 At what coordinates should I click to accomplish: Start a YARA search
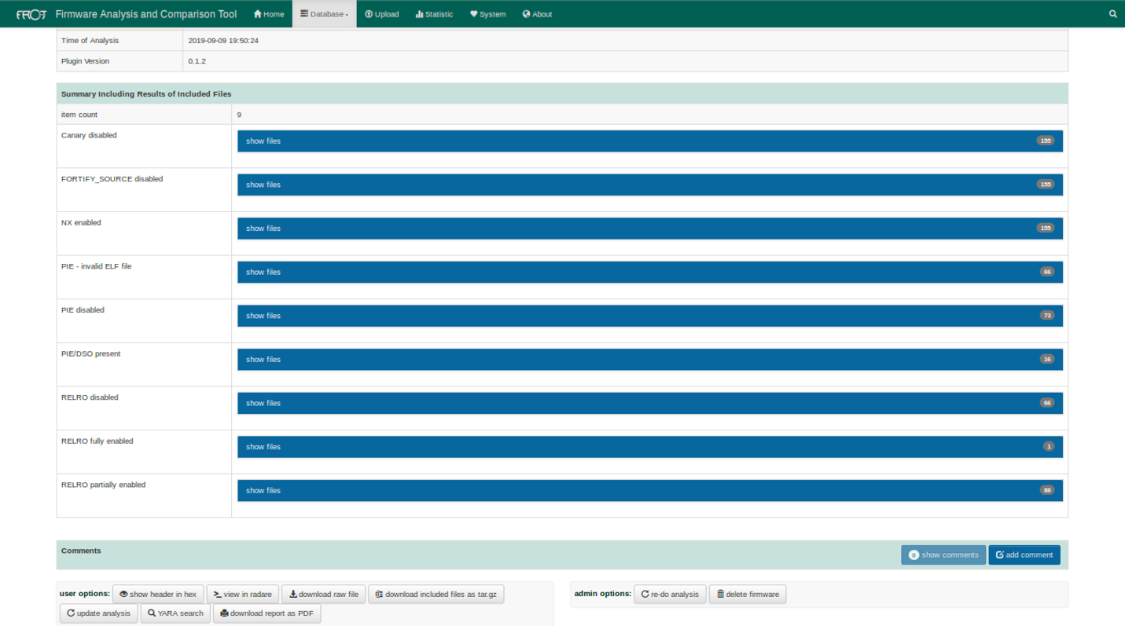pyautogui.click(x=175, y=613)
